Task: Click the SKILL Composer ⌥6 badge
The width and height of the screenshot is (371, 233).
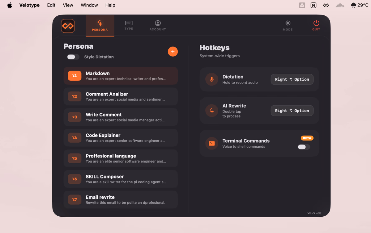Action: [x=75, y=179]
